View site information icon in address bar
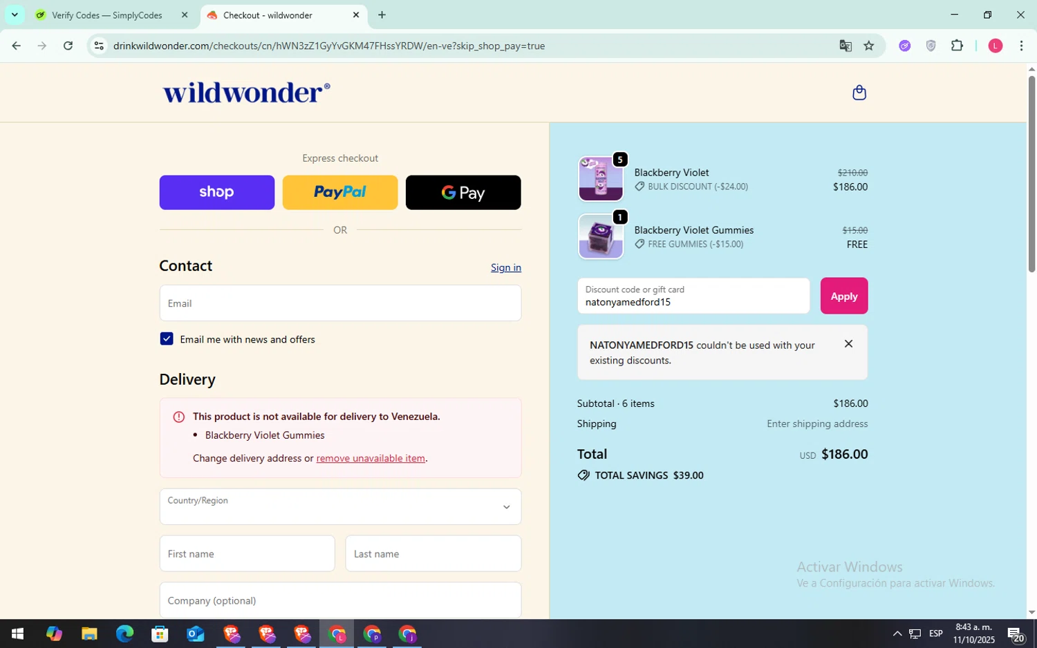 (99, 46)
